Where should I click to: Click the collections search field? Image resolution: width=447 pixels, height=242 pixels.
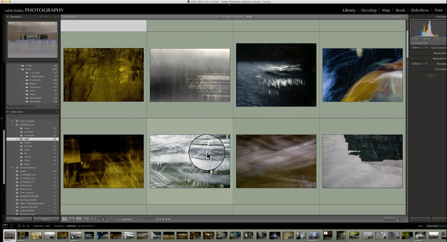pyautogui.click(x=32, y=117)
